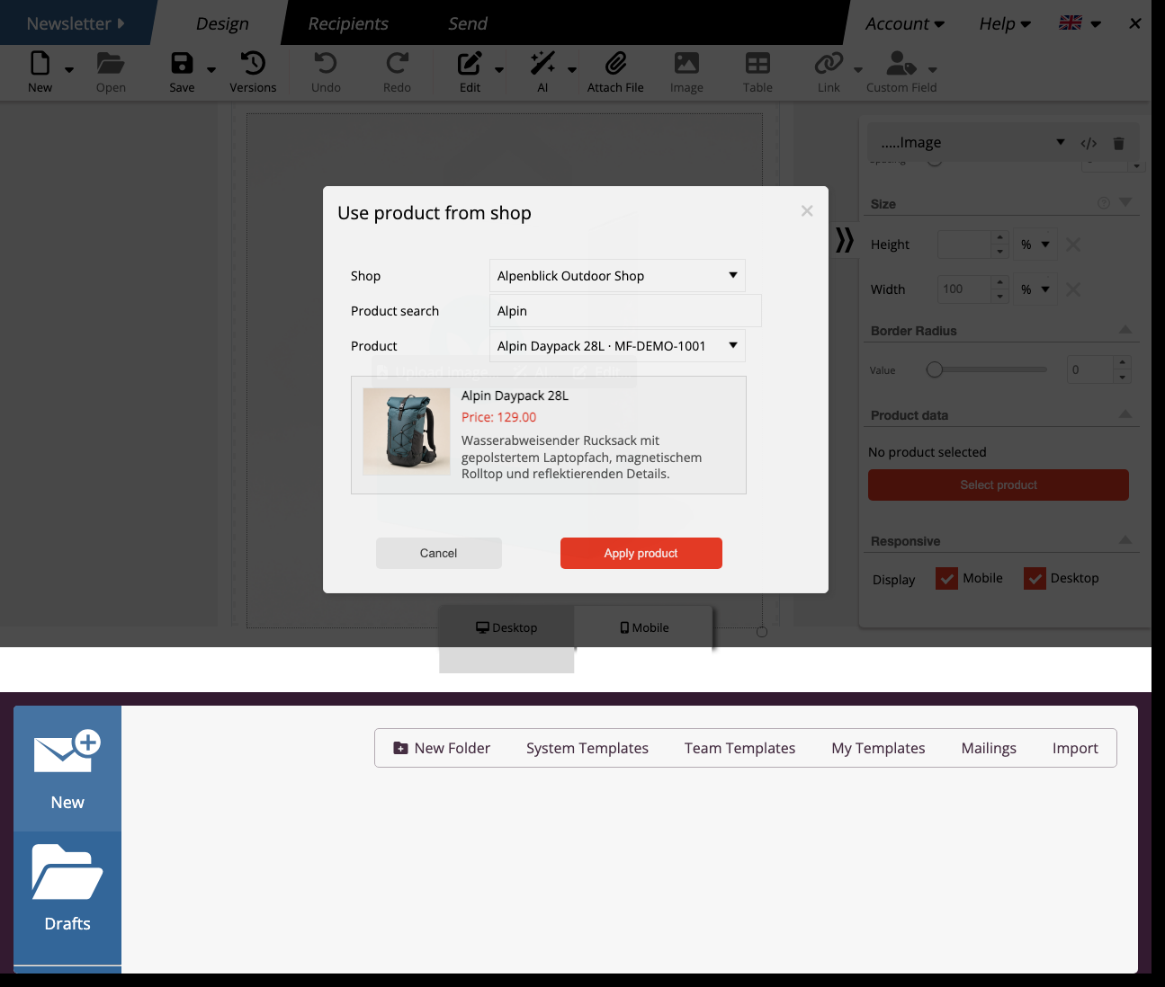Switch to the Recipients tab

click(x=348, y=23)
